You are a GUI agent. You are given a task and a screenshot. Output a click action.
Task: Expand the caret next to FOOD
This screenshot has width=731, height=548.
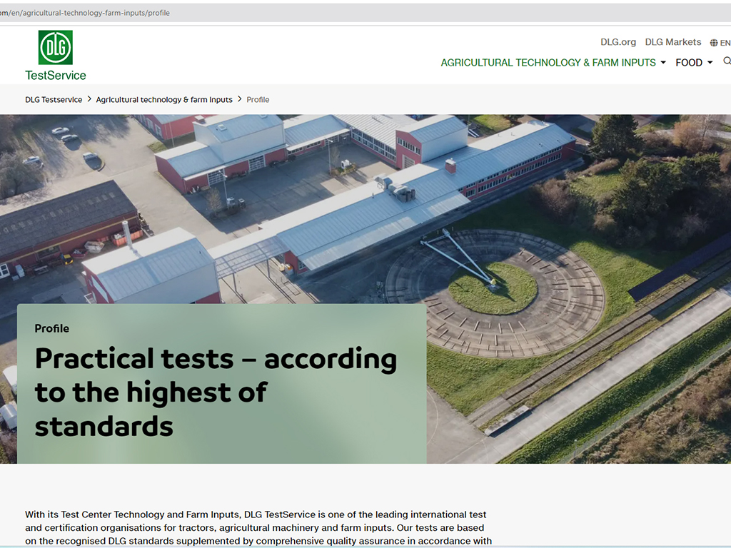(x=710, y=63)
